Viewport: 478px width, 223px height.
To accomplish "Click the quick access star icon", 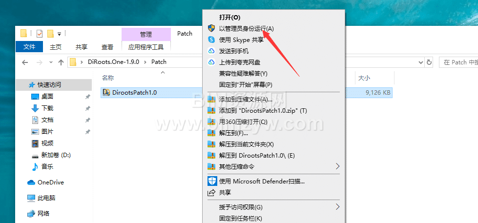I will 31,85.
